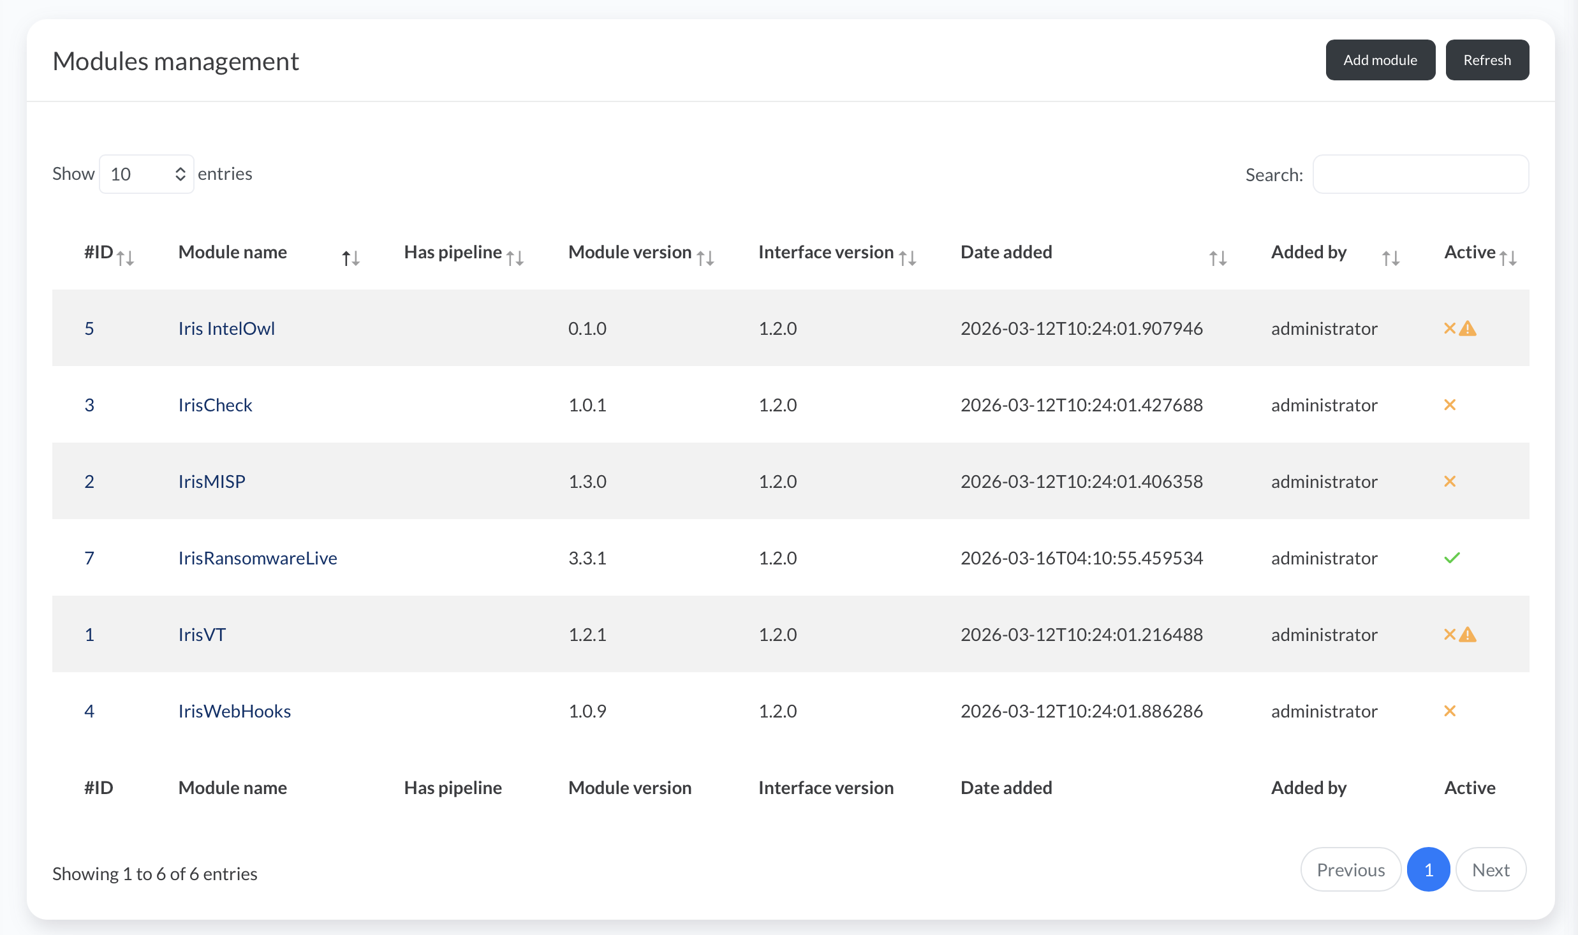The height and width of the screenshot is (935, 1578).
Task: Sort the Module name column
Action: tap(350, 257)
